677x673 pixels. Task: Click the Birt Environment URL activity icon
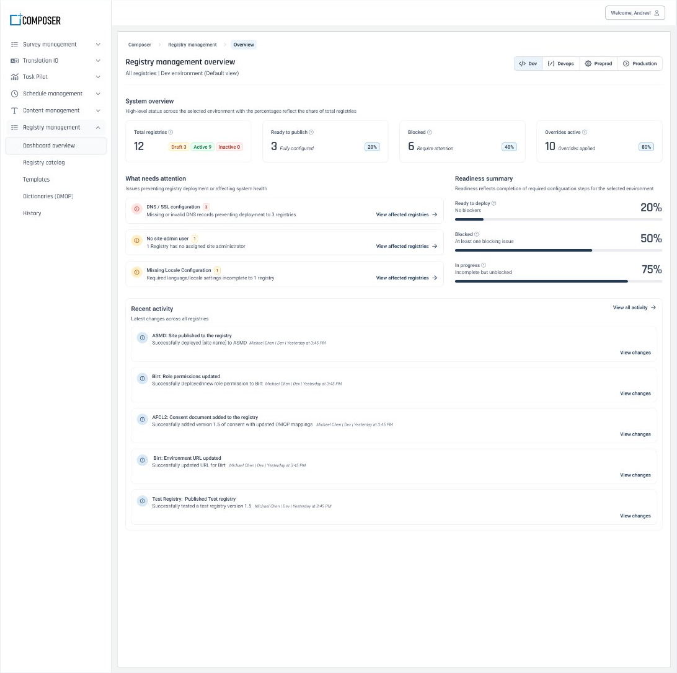pyautogui.click(x=143, y=460)
